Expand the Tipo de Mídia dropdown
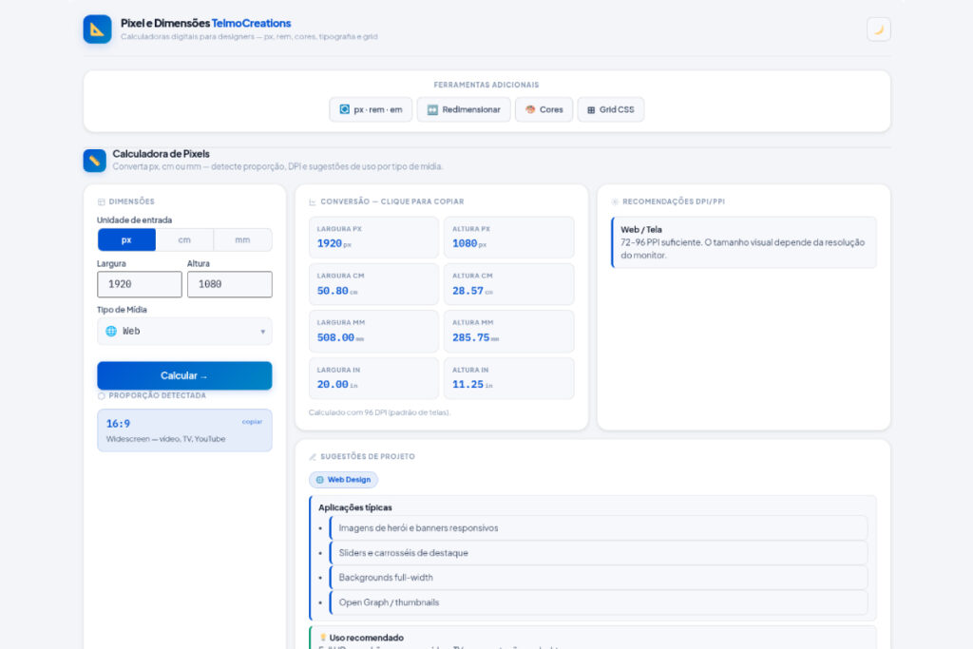Screen dimensions: 973x649 click(x=184, y=331)
